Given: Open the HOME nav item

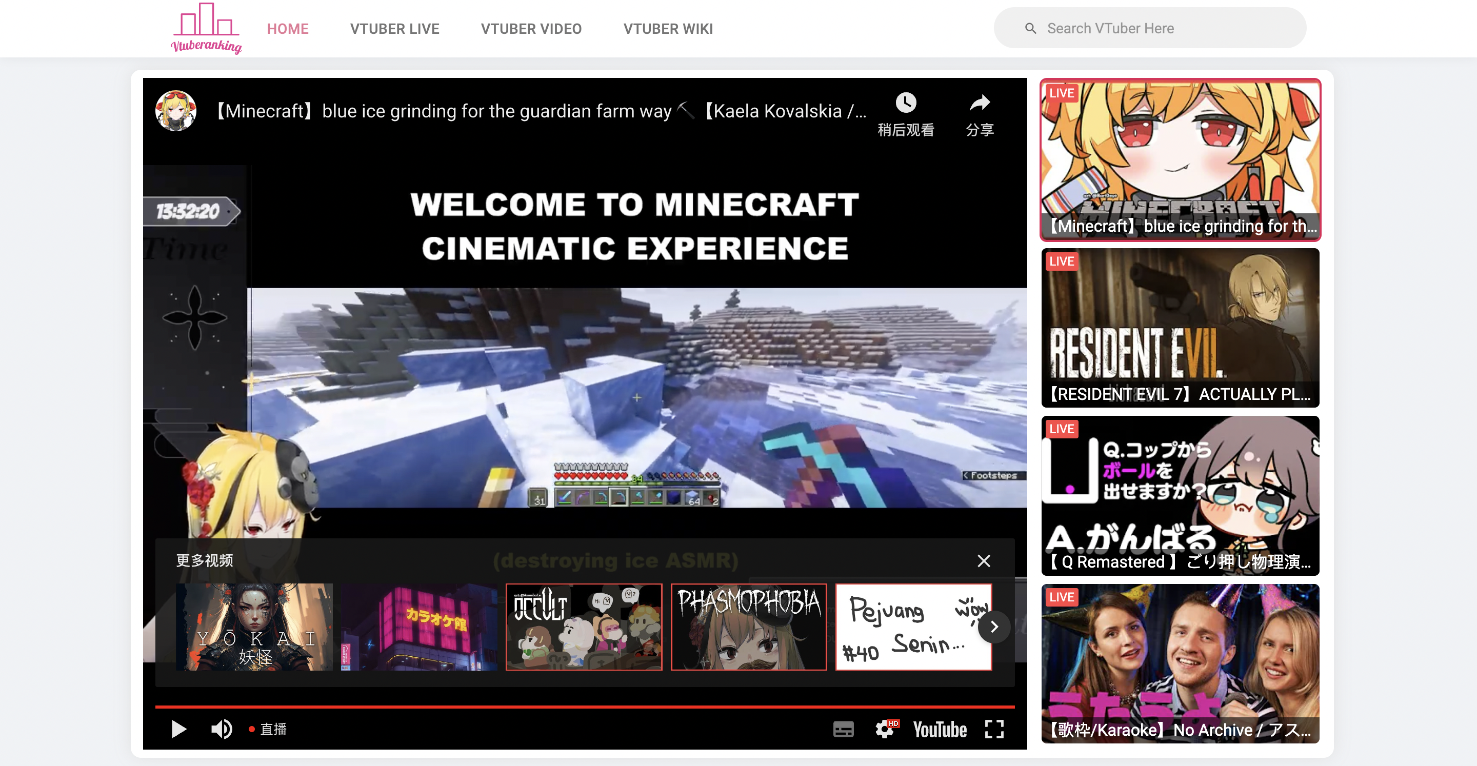Looking at the screenshot, I should pos(288,29).
